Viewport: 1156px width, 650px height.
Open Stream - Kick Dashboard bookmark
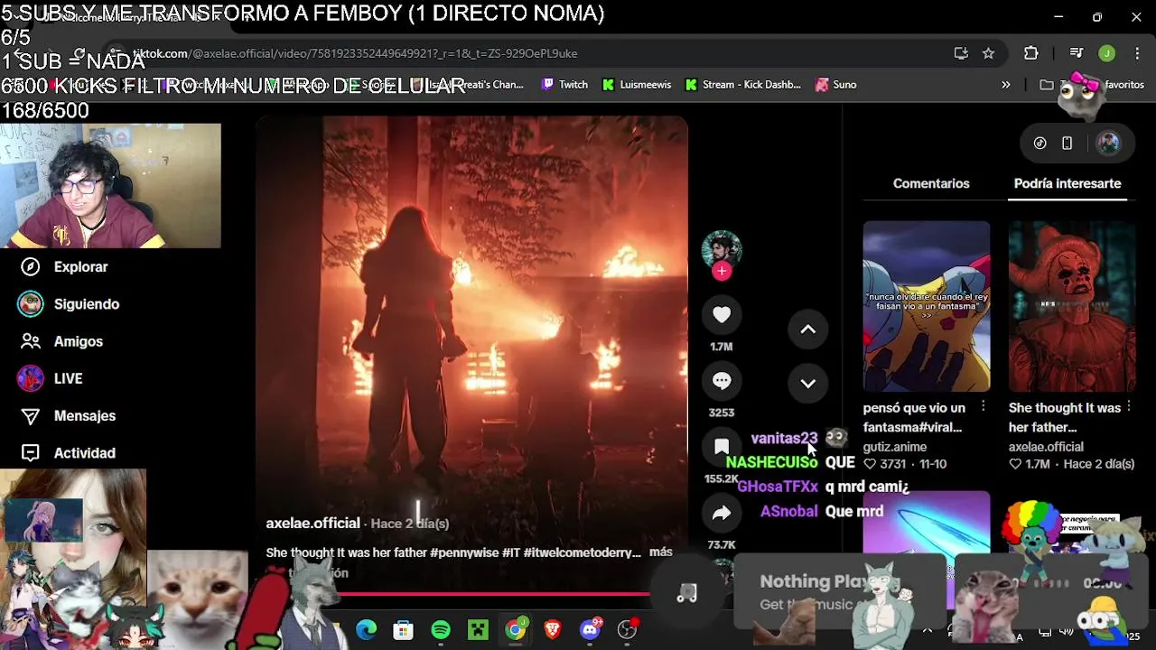tap(742, 85)
